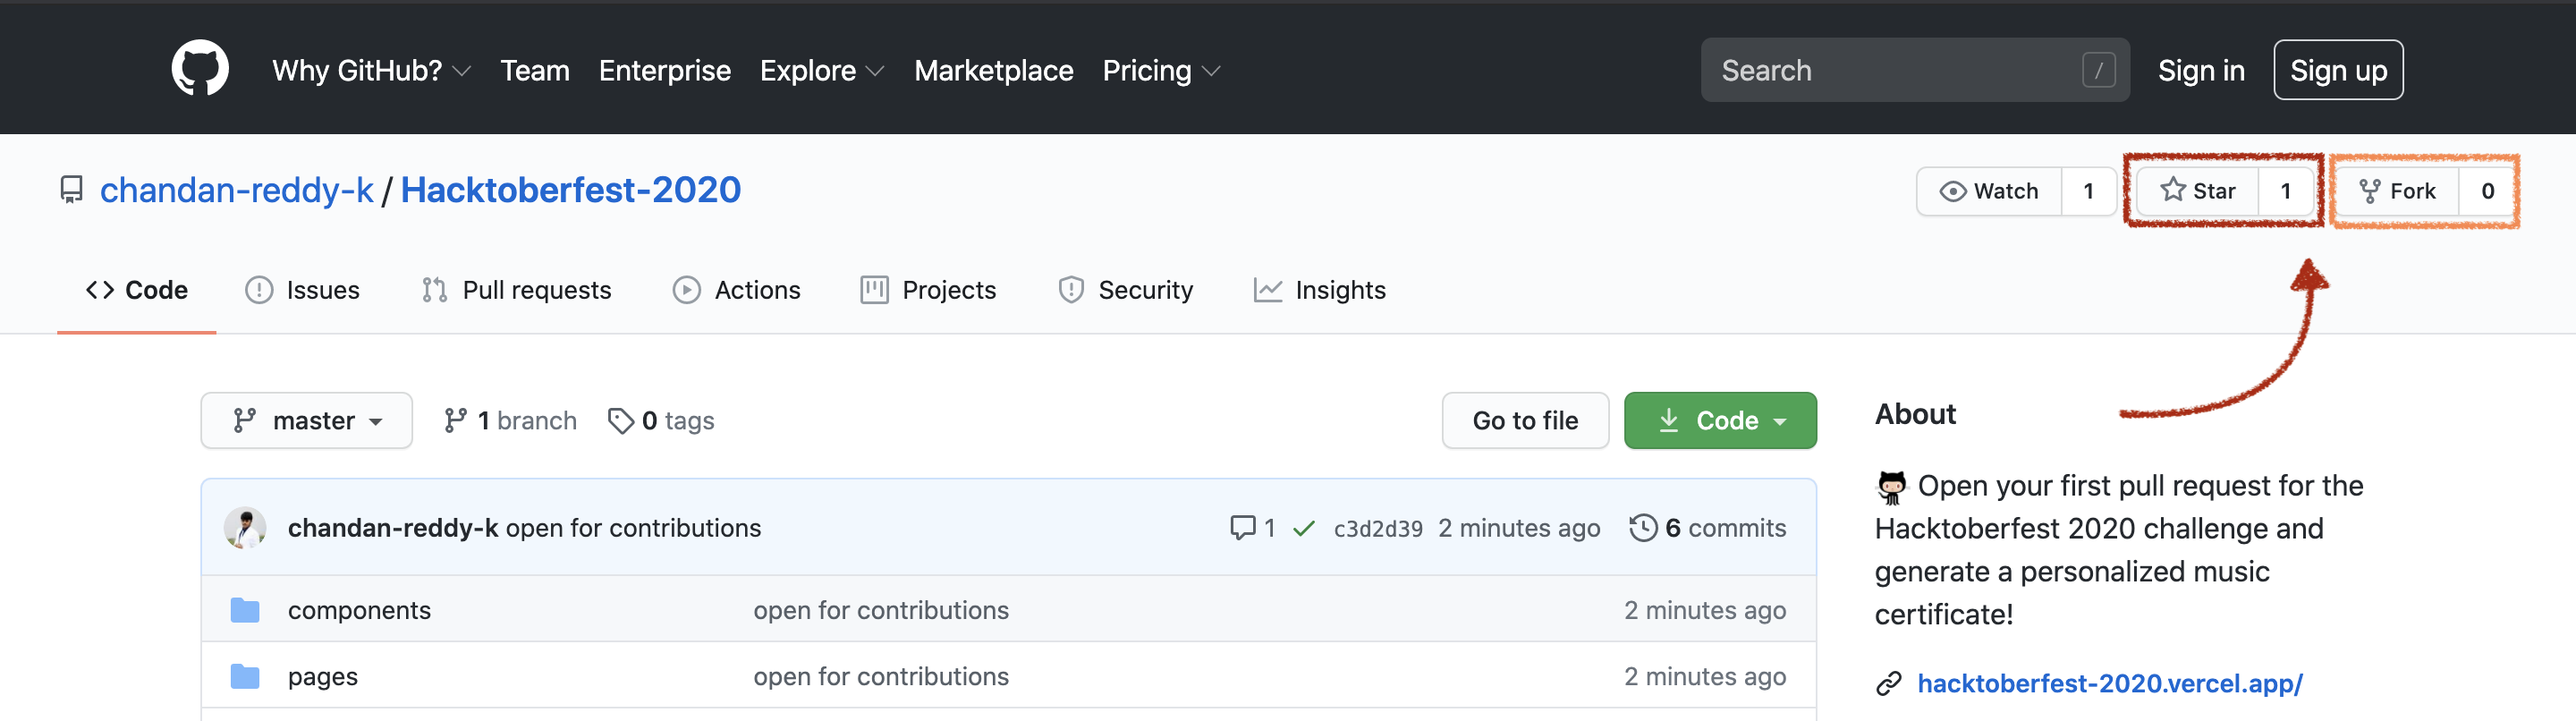Switch to the Actions tab

tap(736, 290)
